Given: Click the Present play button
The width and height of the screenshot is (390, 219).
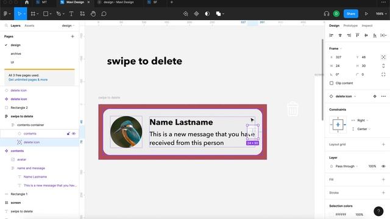Looking at the screenshot, I should (x=366, y=13).
